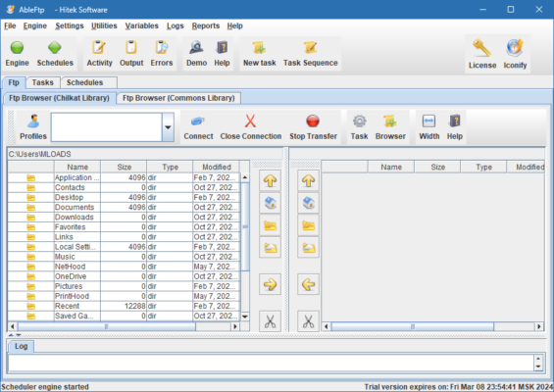Image resolution: width=554 pixels, height=392 pixels.
Task: Upload with the right-pointing arrow button
Action: (x=270, y=284)
